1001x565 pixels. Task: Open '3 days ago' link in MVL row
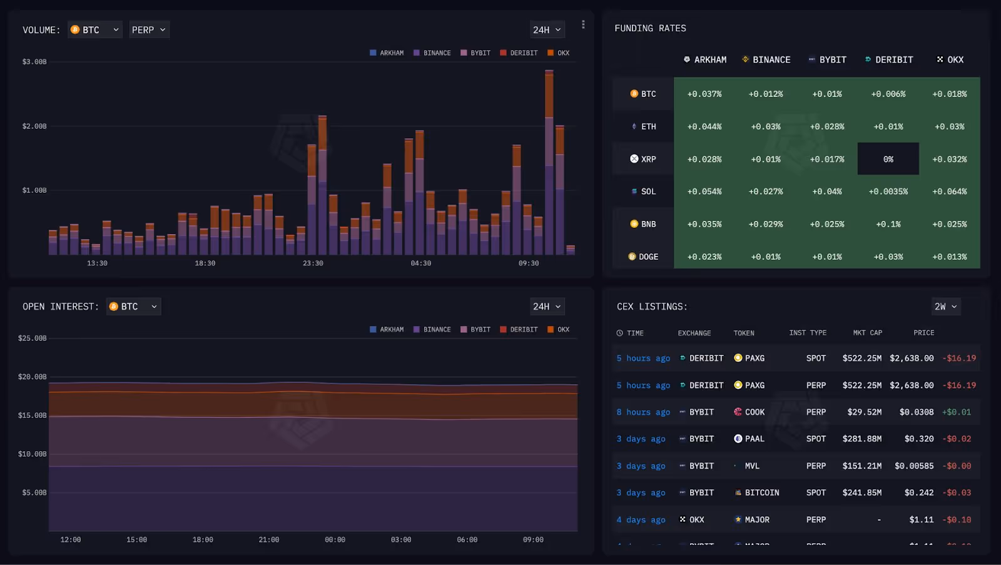point(641,466)
